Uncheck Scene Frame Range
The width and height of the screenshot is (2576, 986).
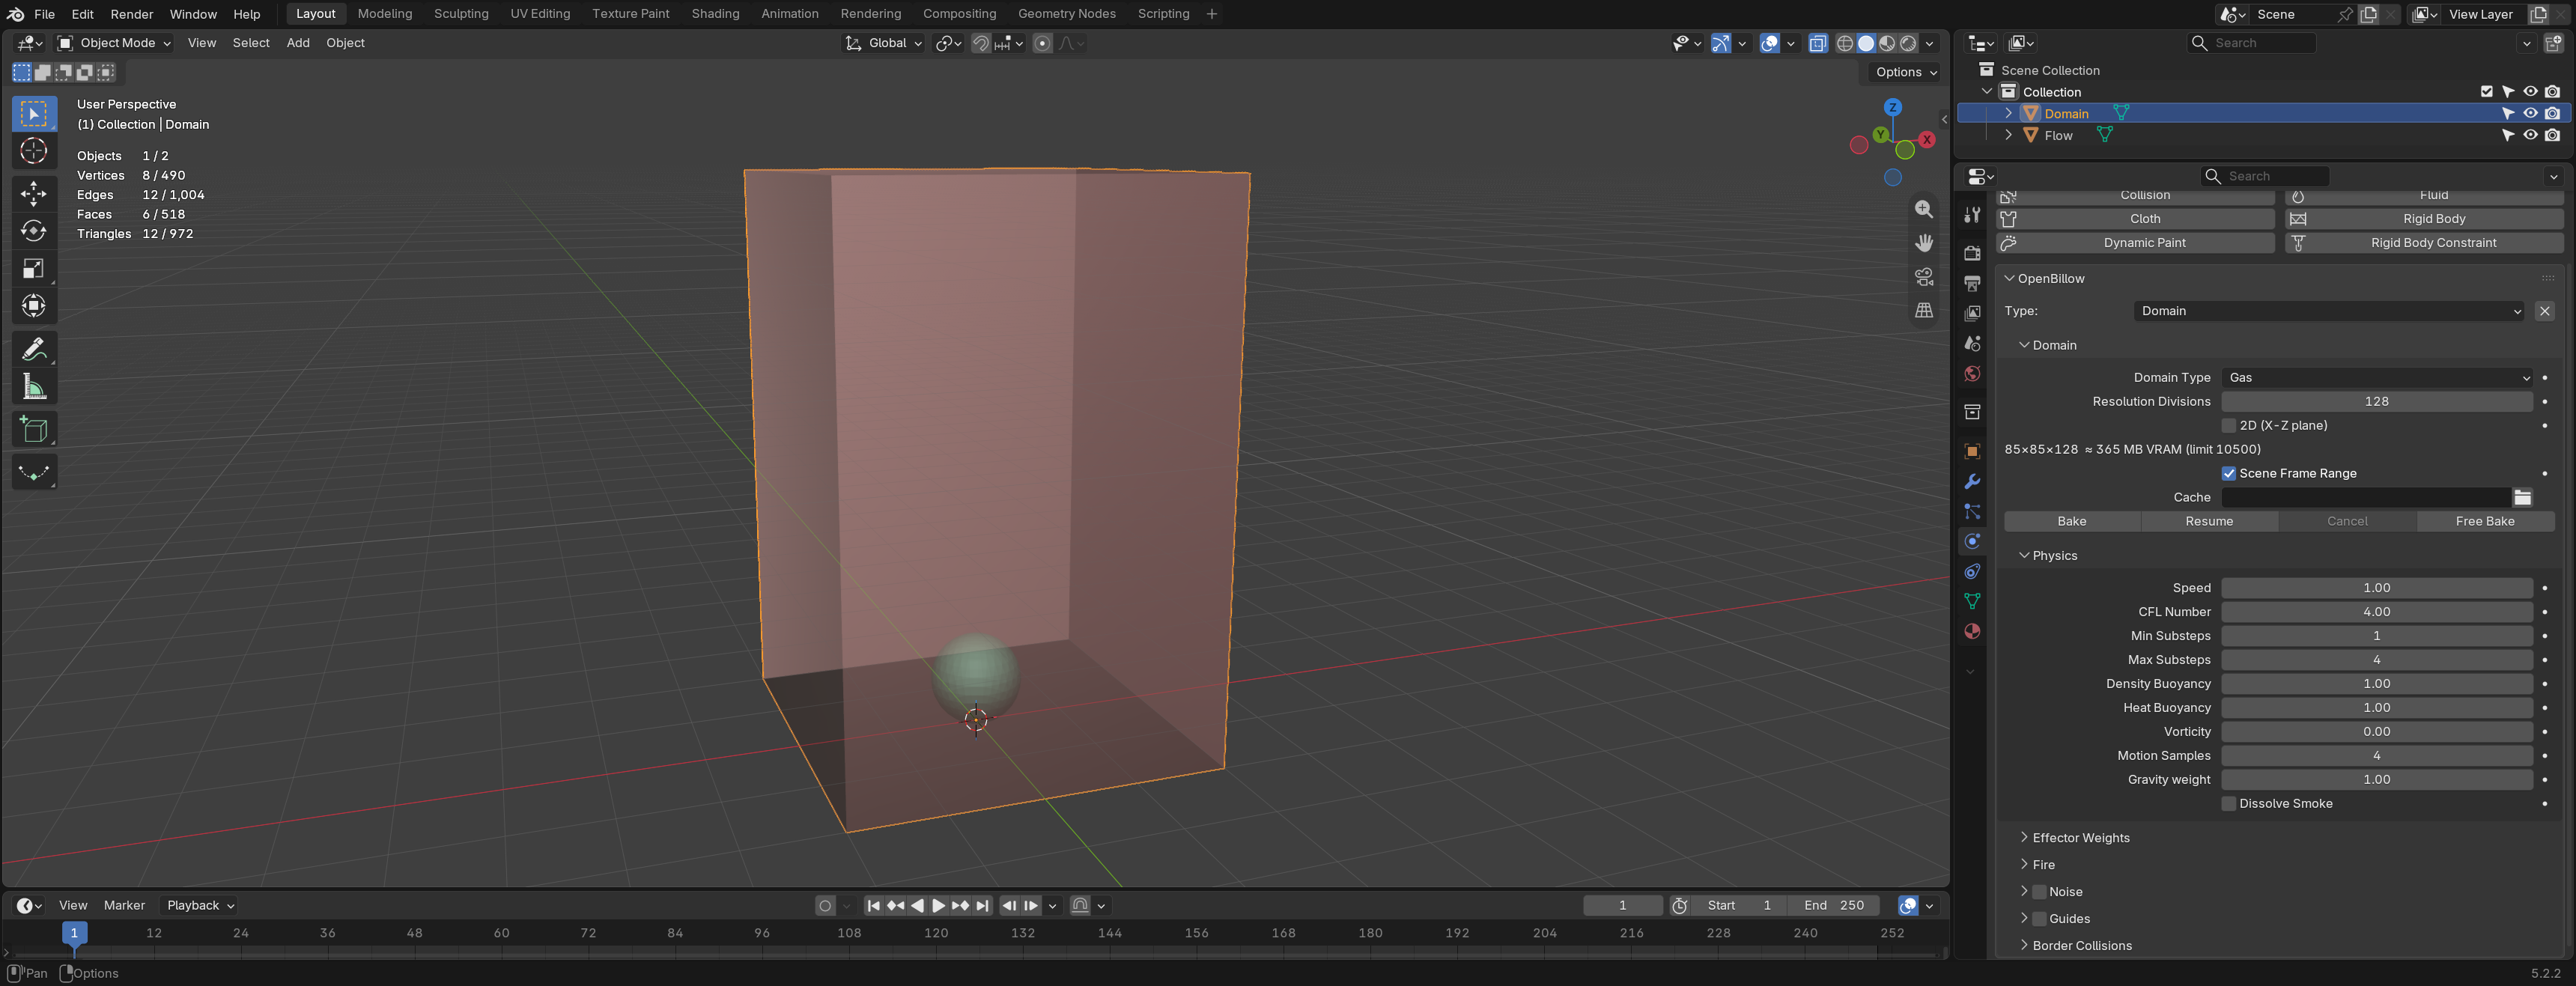pos(2228,473)
